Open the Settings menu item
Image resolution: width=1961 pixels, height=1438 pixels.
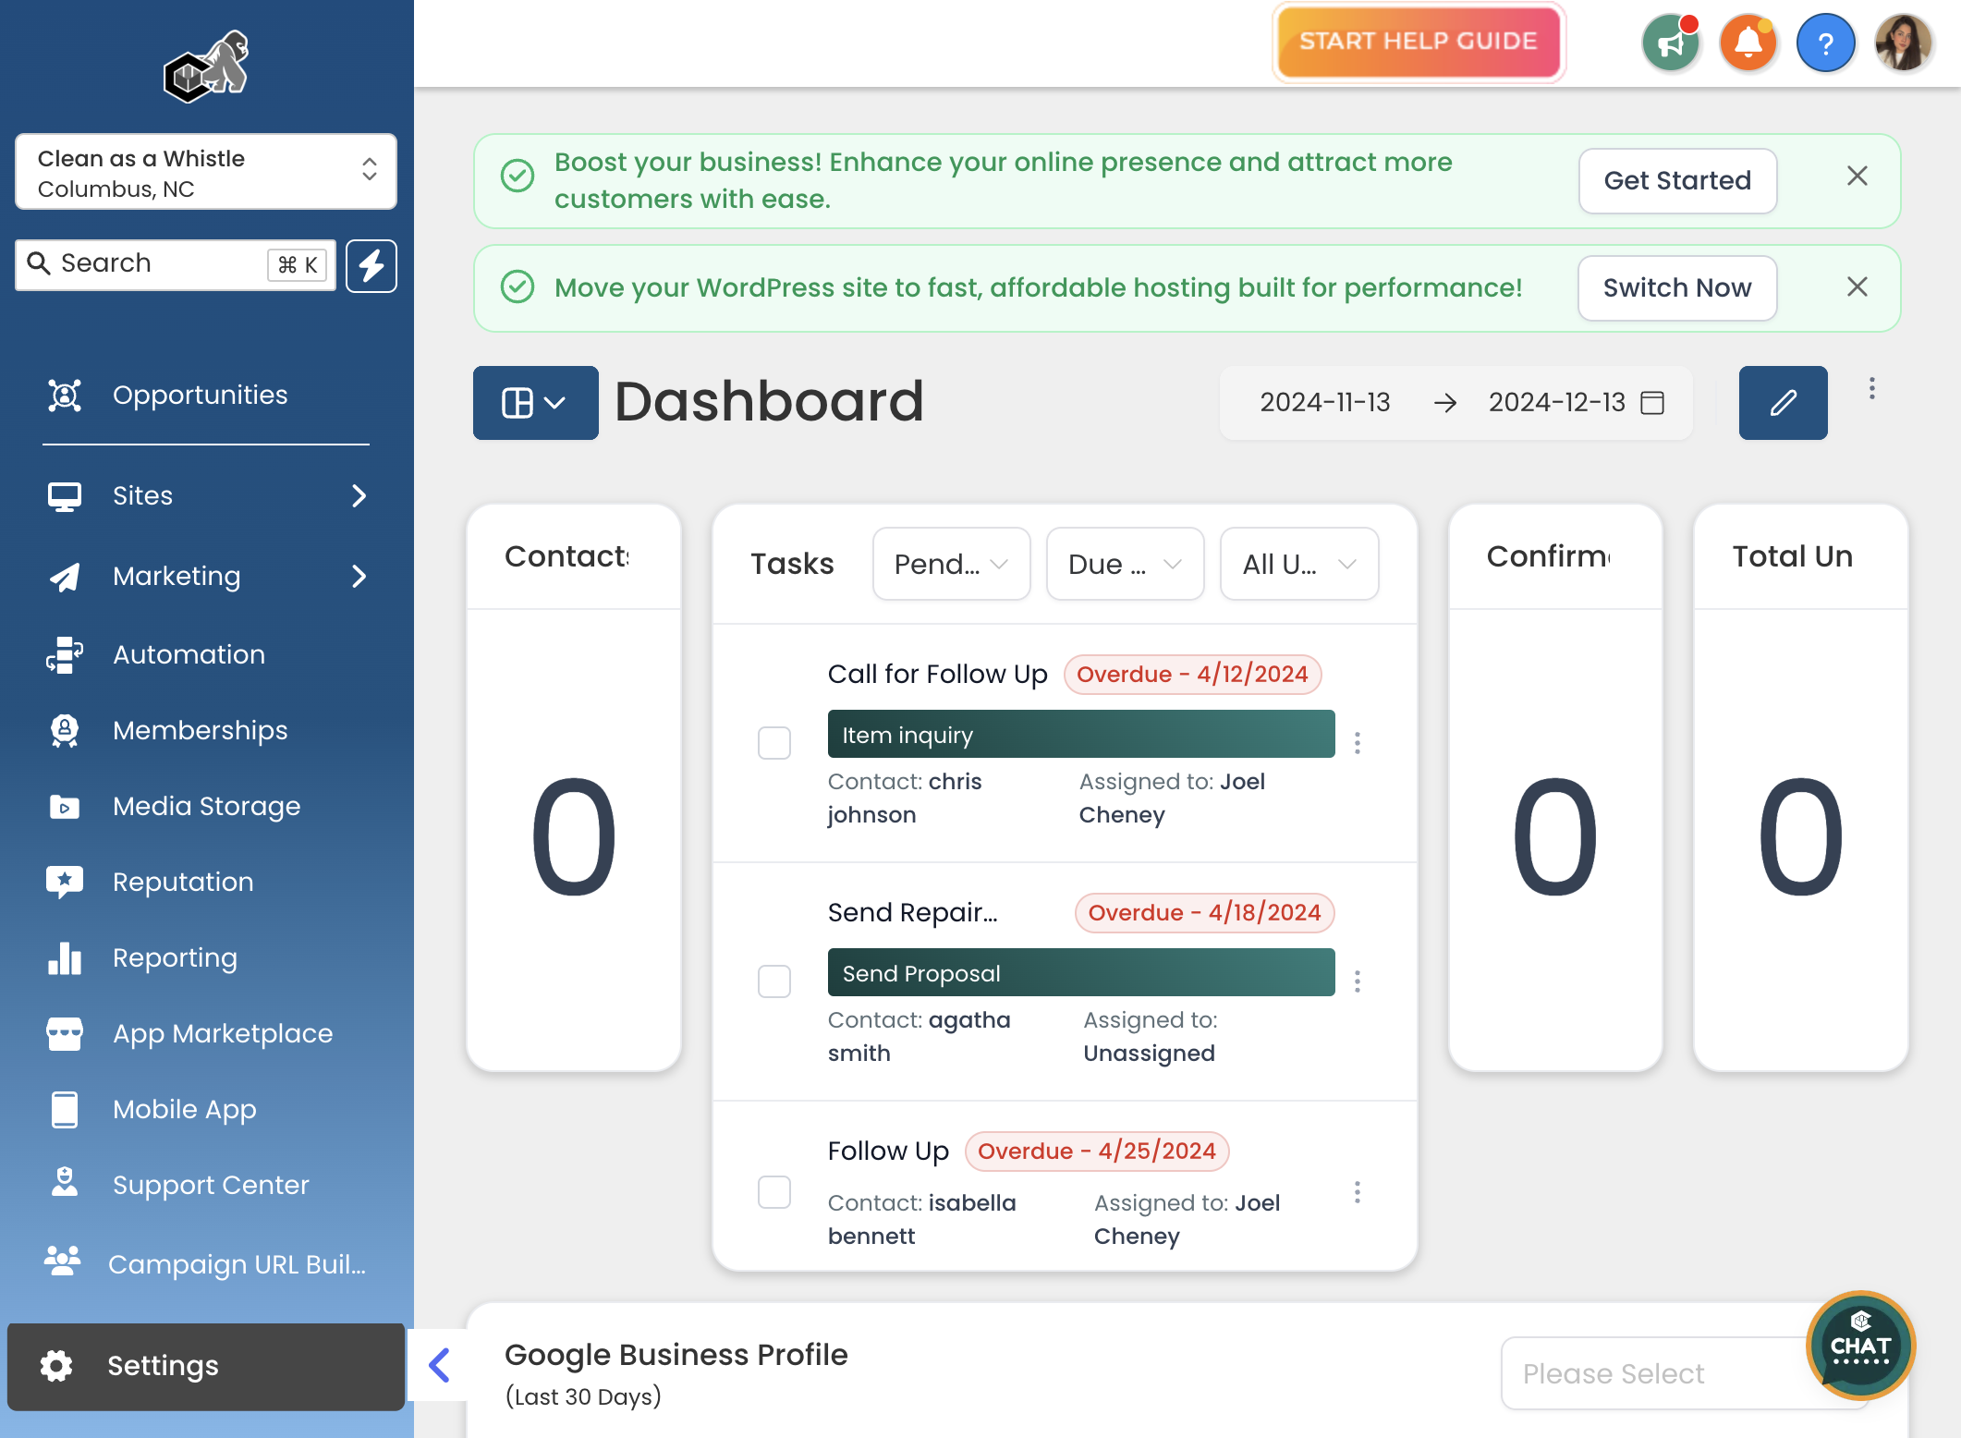[206, 1367]
